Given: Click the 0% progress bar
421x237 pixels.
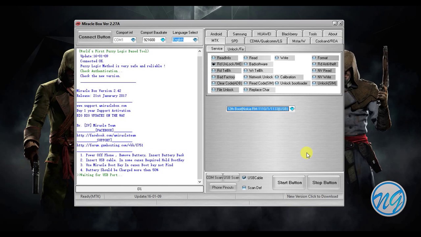Looking at the screenshot, I should tap(139, 189).
